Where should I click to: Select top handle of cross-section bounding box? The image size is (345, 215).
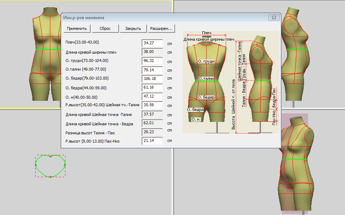(x=50, y=157)
